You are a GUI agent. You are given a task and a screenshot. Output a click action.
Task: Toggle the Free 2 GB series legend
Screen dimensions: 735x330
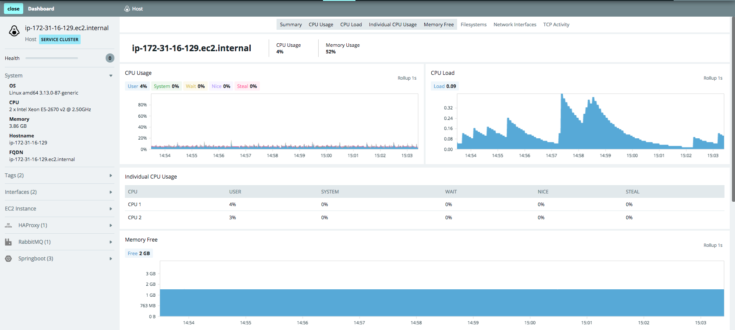[x=138, y=253]
